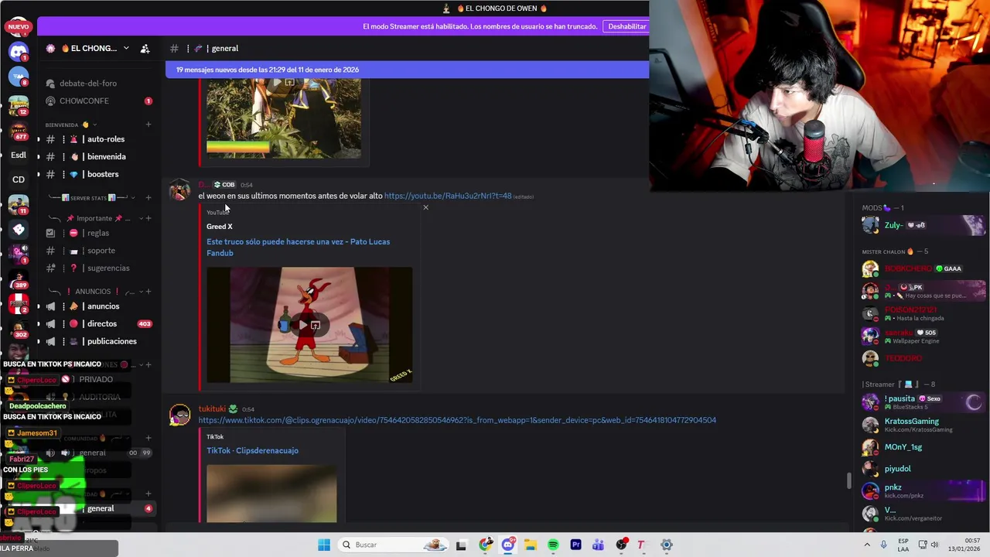This screenshot has height=557, width=990.
Task: Toggle microphone icon in system tray
Action: pyautogui.click(x=883, y=545)
